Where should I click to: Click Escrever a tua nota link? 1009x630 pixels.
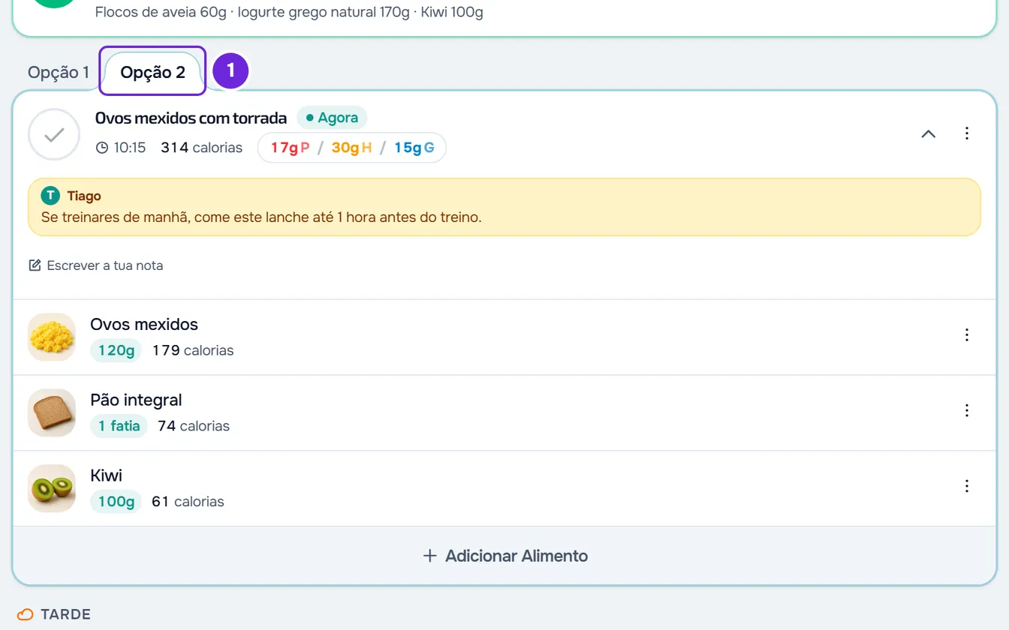point(96,265)
